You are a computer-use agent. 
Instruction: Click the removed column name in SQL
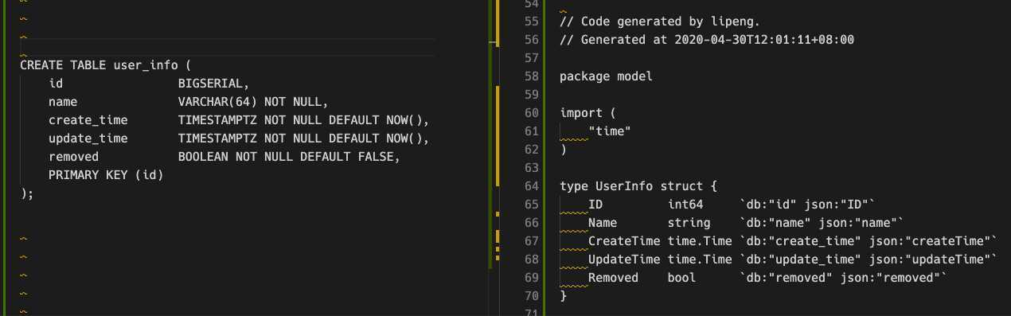coord(73,157)
